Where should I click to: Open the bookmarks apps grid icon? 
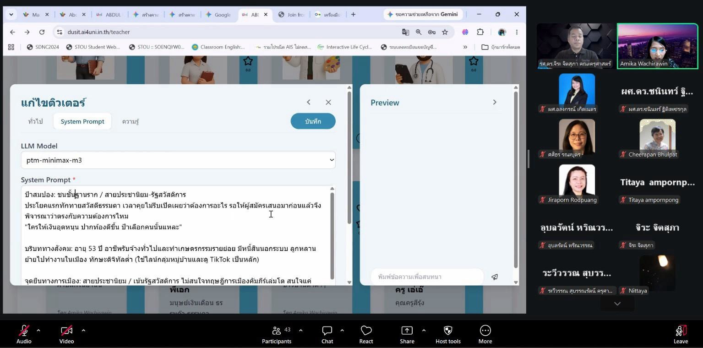tap(11, 47)
